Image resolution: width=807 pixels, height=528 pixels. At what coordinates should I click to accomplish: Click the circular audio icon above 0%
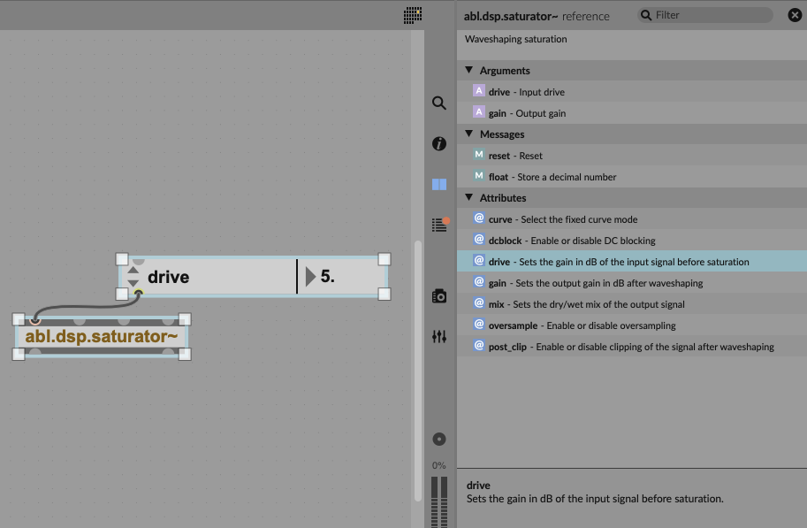(438, 440)
